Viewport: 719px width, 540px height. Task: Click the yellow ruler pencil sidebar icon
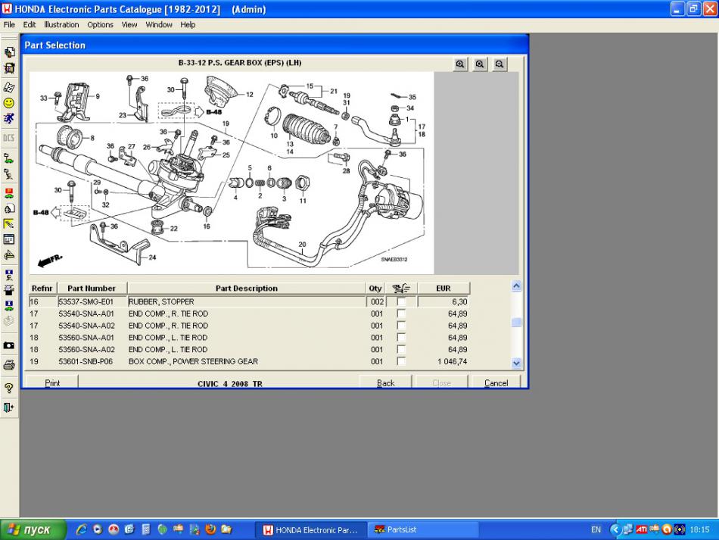(x=9, y=224)
